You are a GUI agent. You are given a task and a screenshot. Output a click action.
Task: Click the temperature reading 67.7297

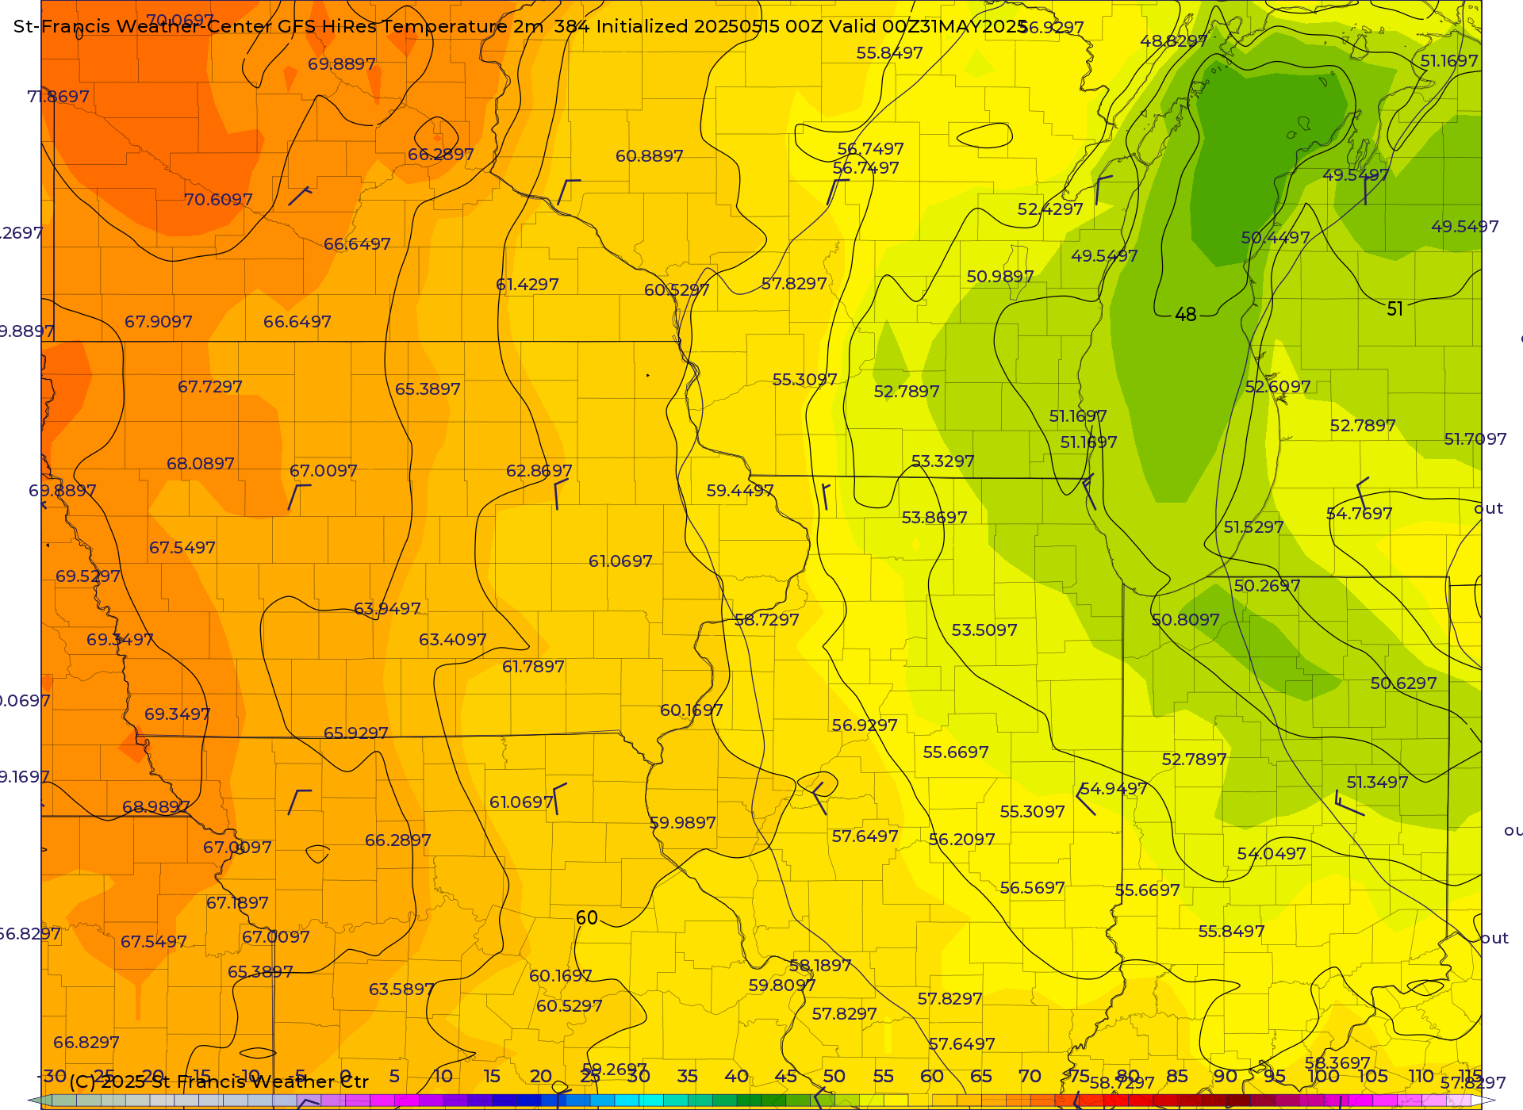point(210,387)
